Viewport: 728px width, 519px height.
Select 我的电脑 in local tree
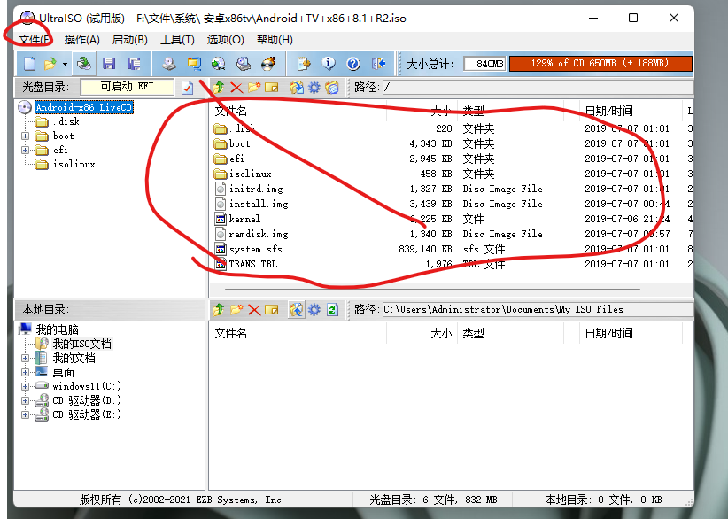pos(57,329)
